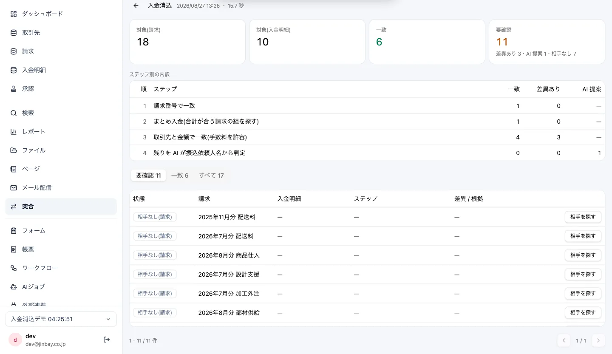Screen dimensions: 612x354
Task: Click 相手を探す for 2025年11月分 配送料
Action: (583, 217)
